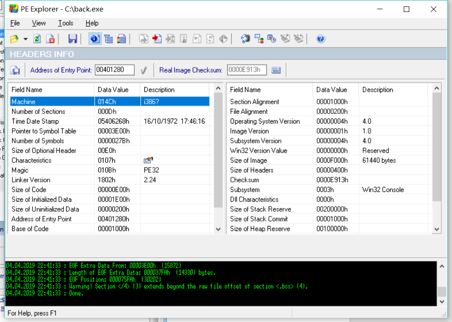Click the Close File icon with red X
452x322 pixels.
click(x=51, y=39)
